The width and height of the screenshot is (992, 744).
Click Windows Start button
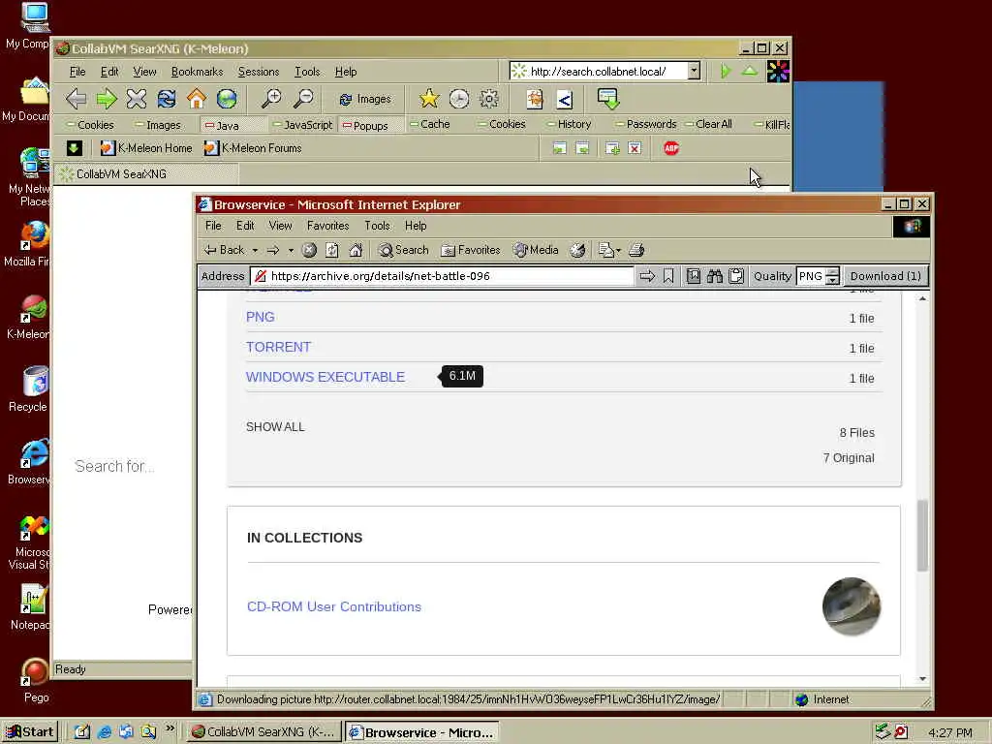30,732
